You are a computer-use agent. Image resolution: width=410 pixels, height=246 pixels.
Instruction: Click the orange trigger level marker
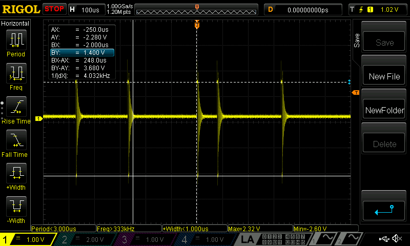pos(356,93)
